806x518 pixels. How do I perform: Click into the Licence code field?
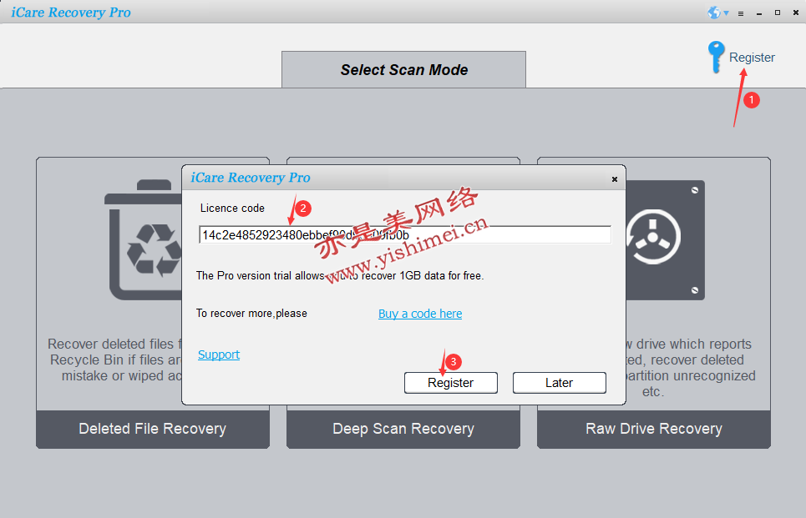tap(405, 235)
